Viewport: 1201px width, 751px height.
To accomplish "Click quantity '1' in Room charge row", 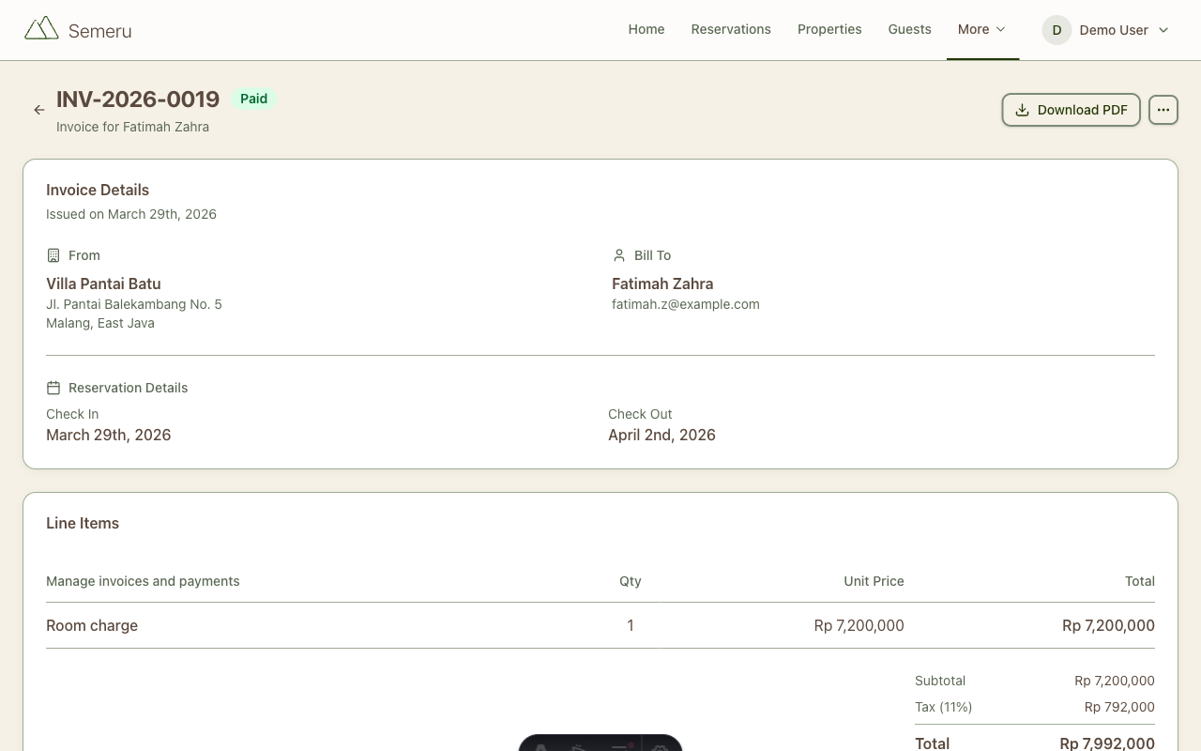I will click(631, 625).
